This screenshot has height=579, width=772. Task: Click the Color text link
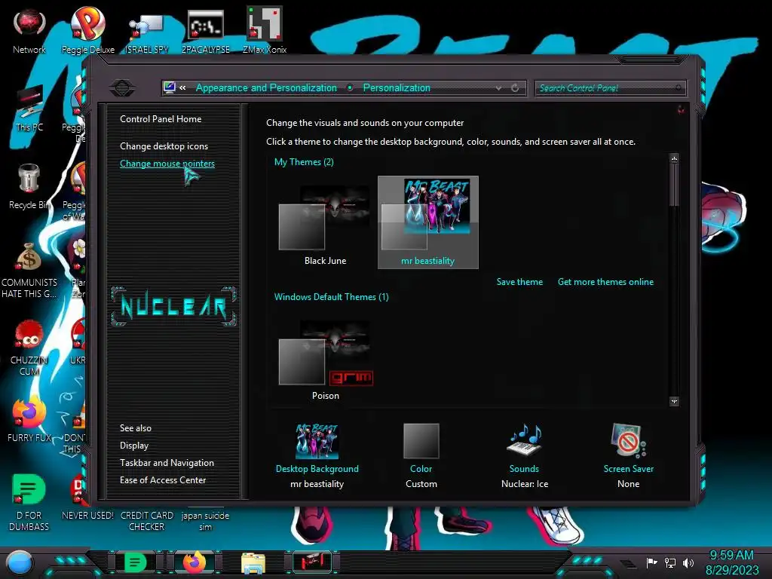tap(421, 469)
